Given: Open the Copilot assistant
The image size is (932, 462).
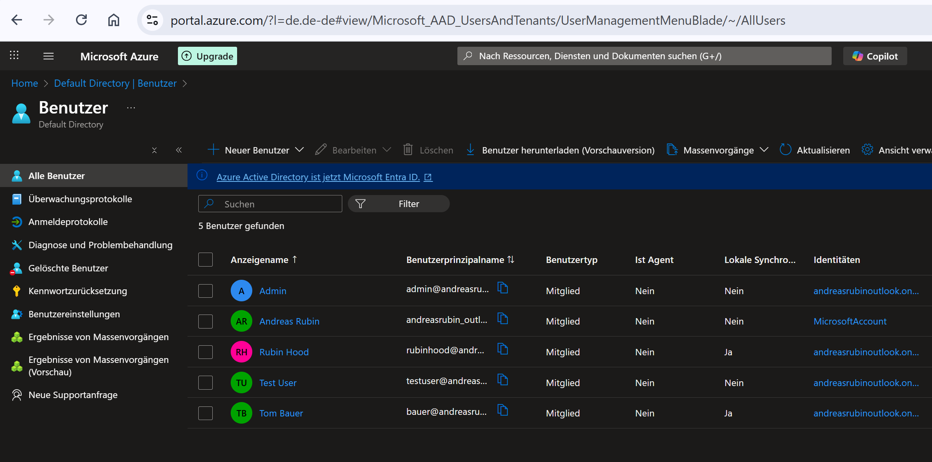Looking at the screenshot, I should (x=875, y=56).
